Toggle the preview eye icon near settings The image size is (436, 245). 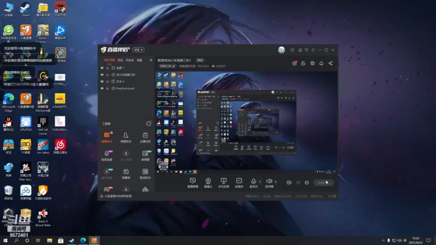tap(298, 182)
